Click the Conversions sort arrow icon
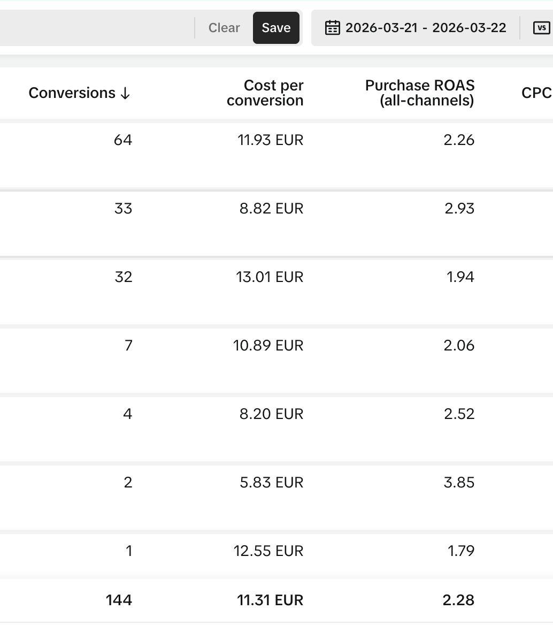This screenshot has width=553, height=625. coord(125,93)
